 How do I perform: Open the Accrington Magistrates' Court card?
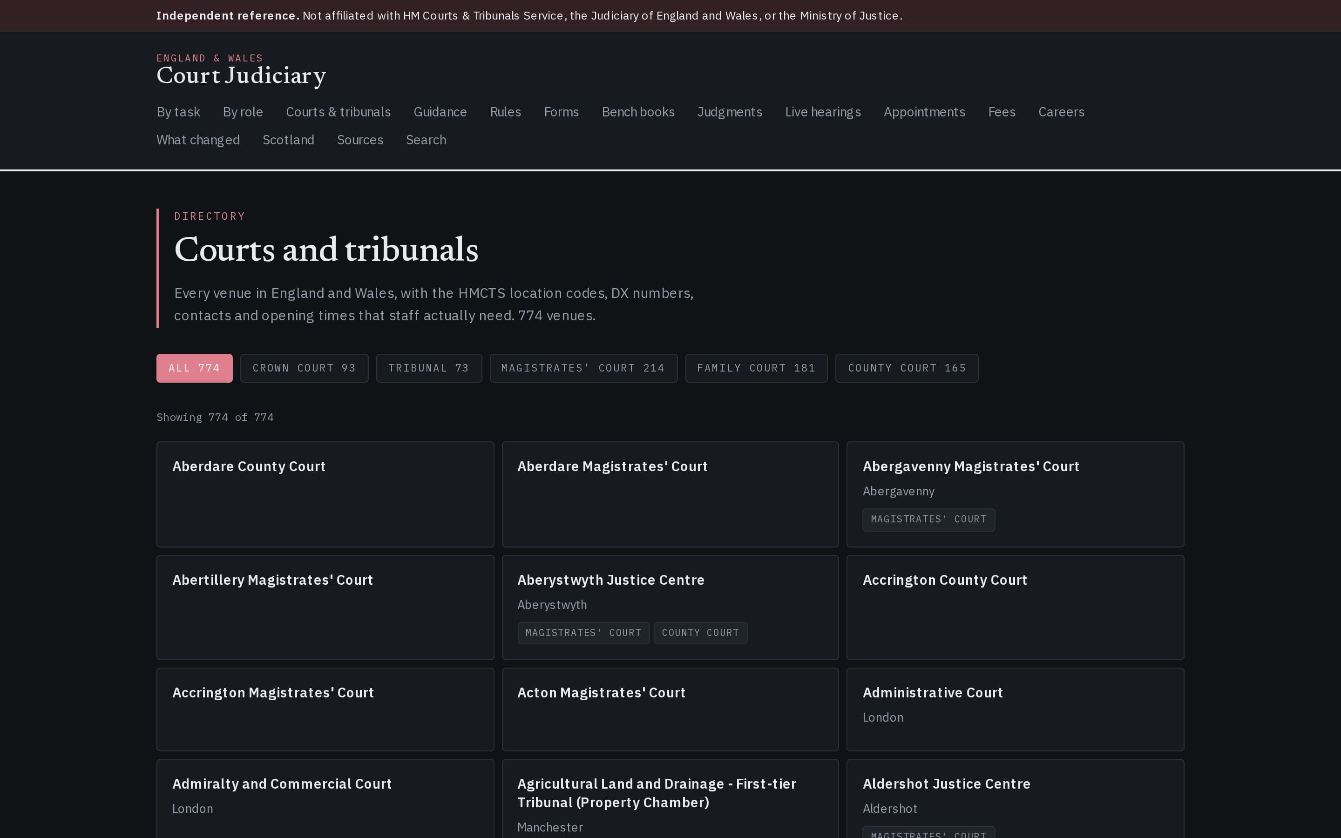[x=325, y=710]
